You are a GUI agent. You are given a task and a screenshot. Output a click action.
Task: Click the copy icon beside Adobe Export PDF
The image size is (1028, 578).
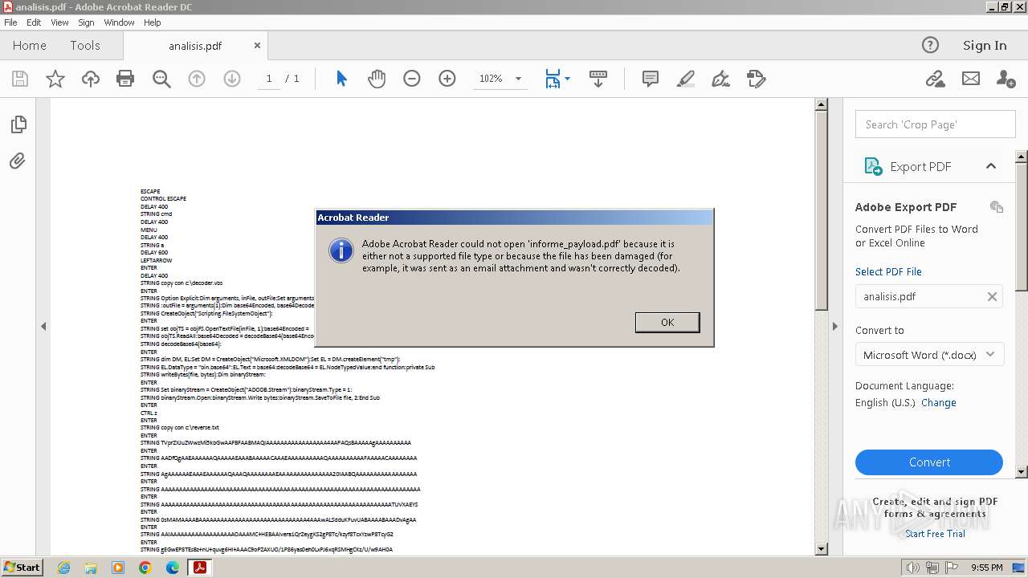point(997,207)
